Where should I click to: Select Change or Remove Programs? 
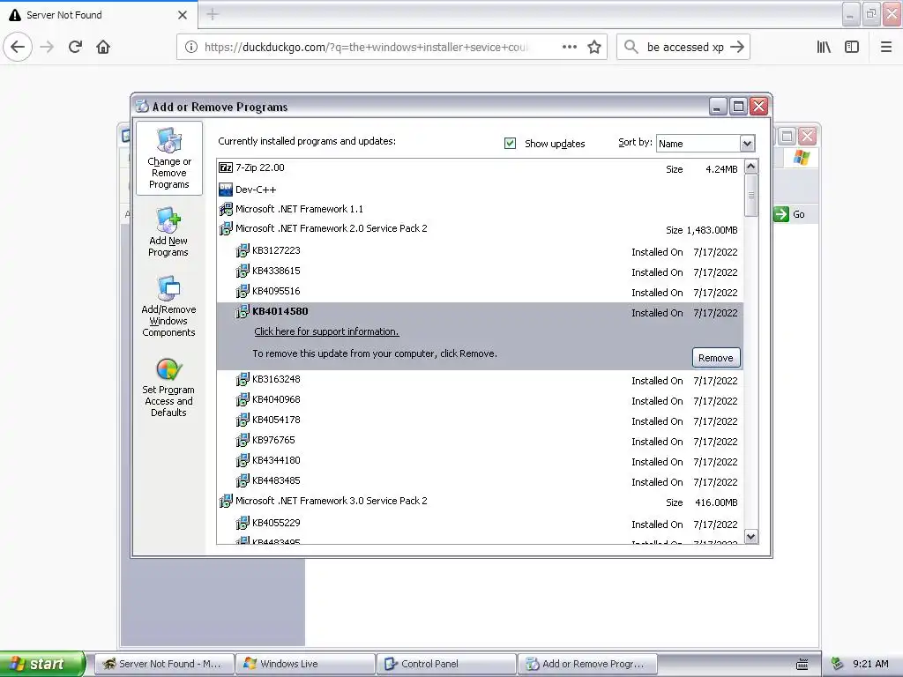(168, 159)
